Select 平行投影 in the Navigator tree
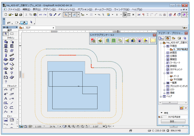194x136 pixels. coord(178,79)
